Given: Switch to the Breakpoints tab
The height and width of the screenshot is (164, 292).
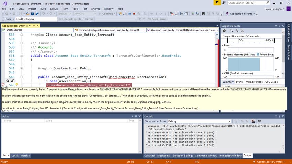Looking at the screenshot, I should (x=164, y=156).
